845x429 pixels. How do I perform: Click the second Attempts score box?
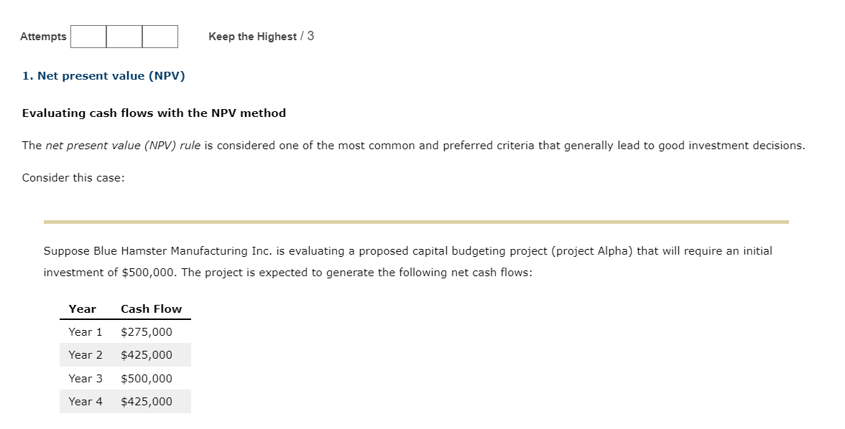point(124,37)
